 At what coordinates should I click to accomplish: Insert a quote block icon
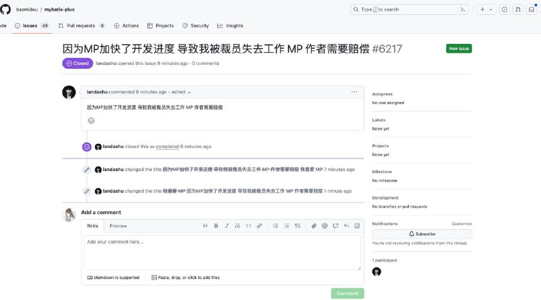[x=237, y=226]
